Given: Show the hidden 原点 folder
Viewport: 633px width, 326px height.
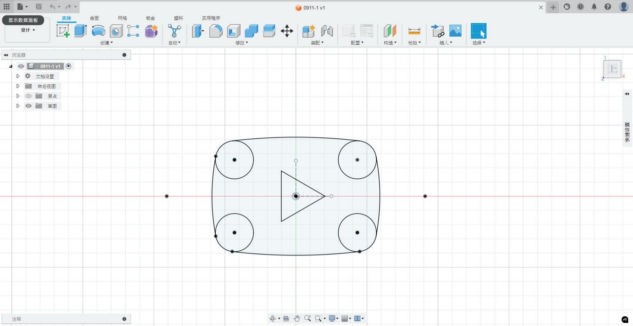Looking at the screenshot, I should 28,96.
